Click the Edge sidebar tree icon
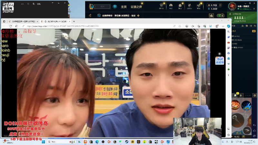This screenshot has width=258, height=145. pyautogui.click(x=229, y=69)
